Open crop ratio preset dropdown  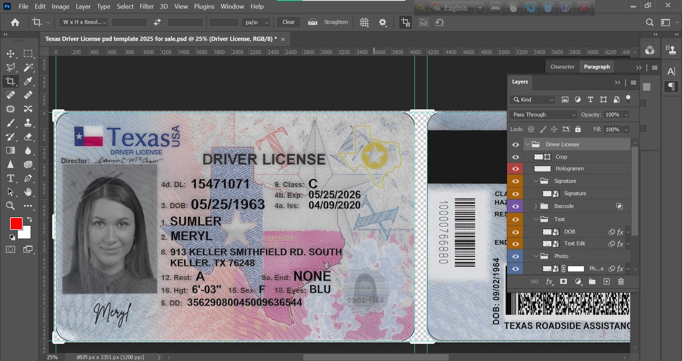pyautogui.click(x=84, y=22)
